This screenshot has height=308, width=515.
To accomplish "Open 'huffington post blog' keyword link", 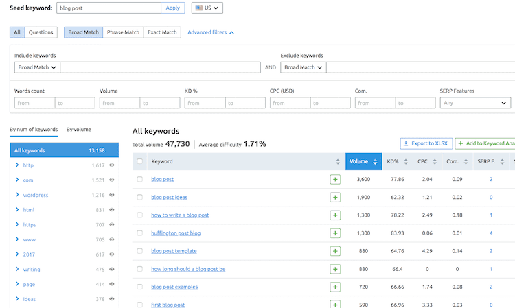I will 176,233.
